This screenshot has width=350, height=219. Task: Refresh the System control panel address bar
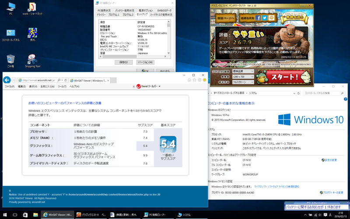(298, 93)
